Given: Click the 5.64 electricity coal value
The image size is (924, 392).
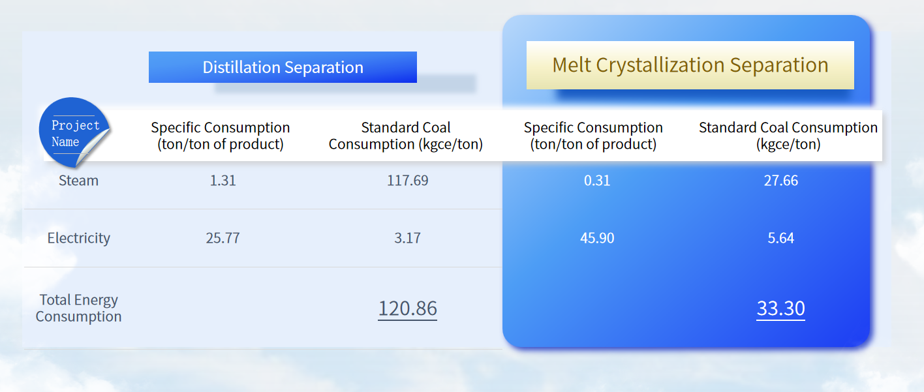Looking at the screenshot, I should pos(780,238).
